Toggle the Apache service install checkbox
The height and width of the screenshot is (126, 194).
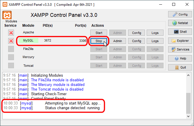(11, 33)
